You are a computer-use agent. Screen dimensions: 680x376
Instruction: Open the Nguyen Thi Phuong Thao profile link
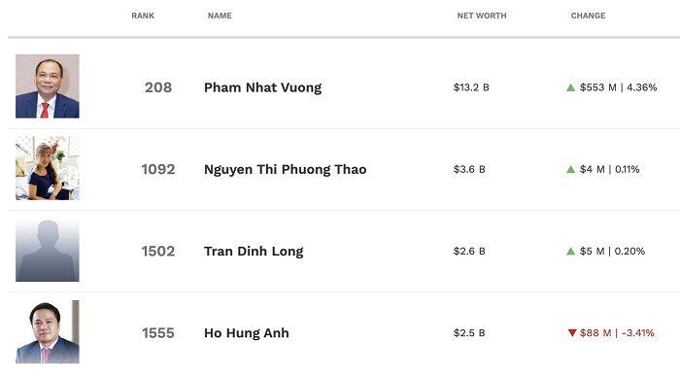pyautogui.click(x=286, y=170)
